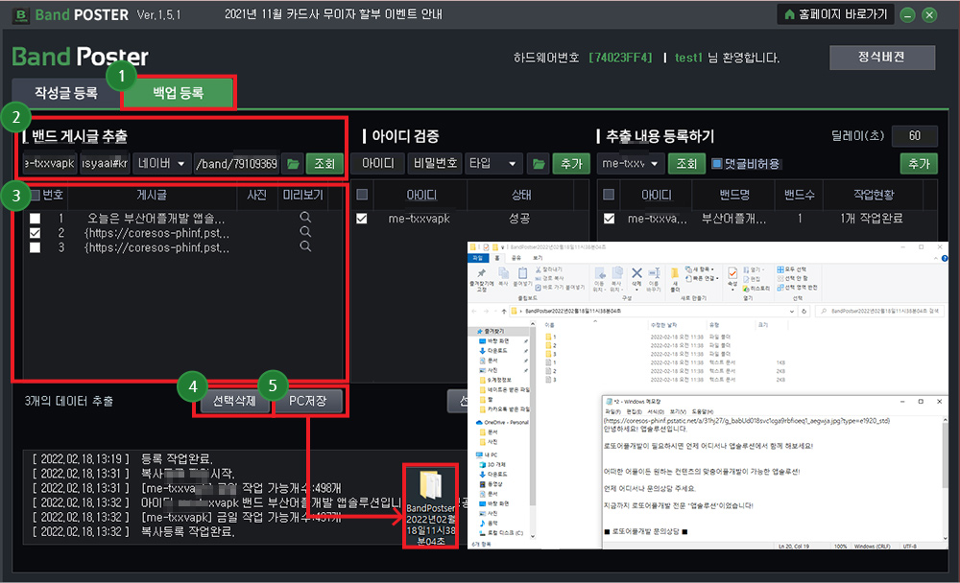Open the 네이버 login type dropdown

[161, 164]
